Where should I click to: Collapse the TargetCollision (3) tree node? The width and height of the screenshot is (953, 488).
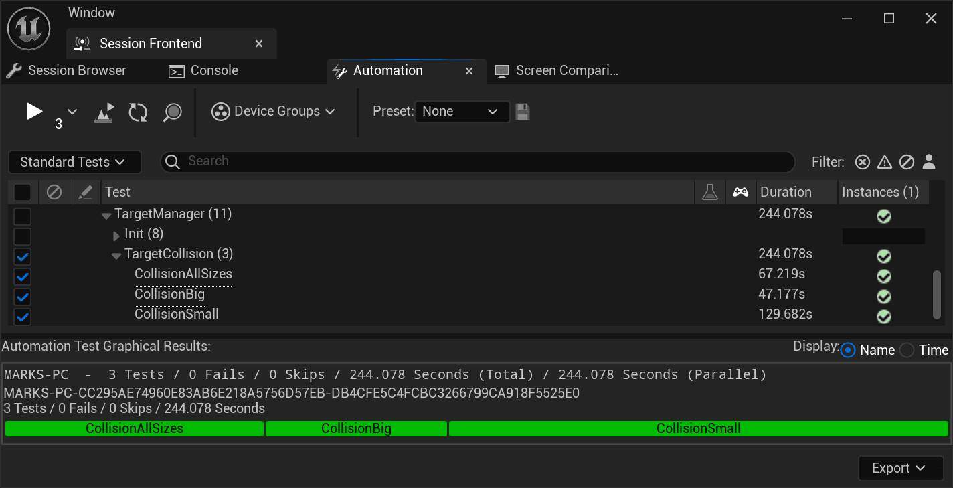click(116, 256)
